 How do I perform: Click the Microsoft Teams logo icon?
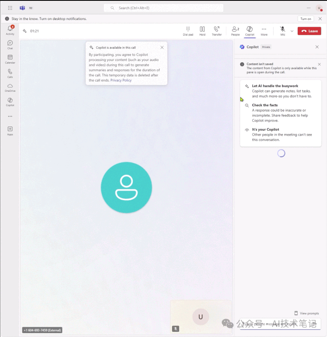(22, 8)
